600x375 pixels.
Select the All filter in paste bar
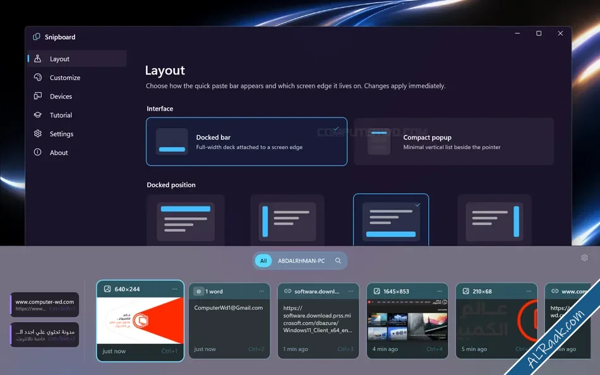pos(263,261)
